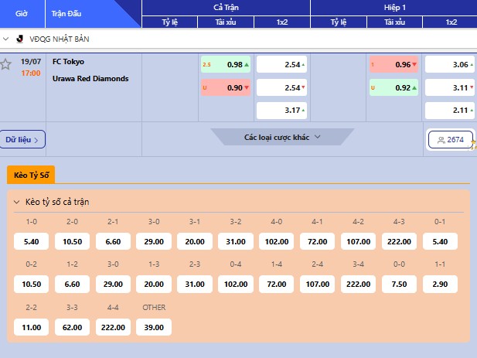Viewport: 477px width, 358px height.
Task: Bet on score 0-0 at 7.50
Action: pyautogui.click(x=399, y=284)
